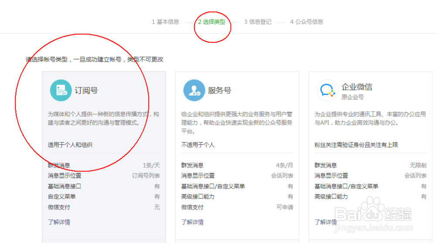Select step 2 选择类型
Screen dimensions: 436x243
pyautogui.click(x=211, y=22)
